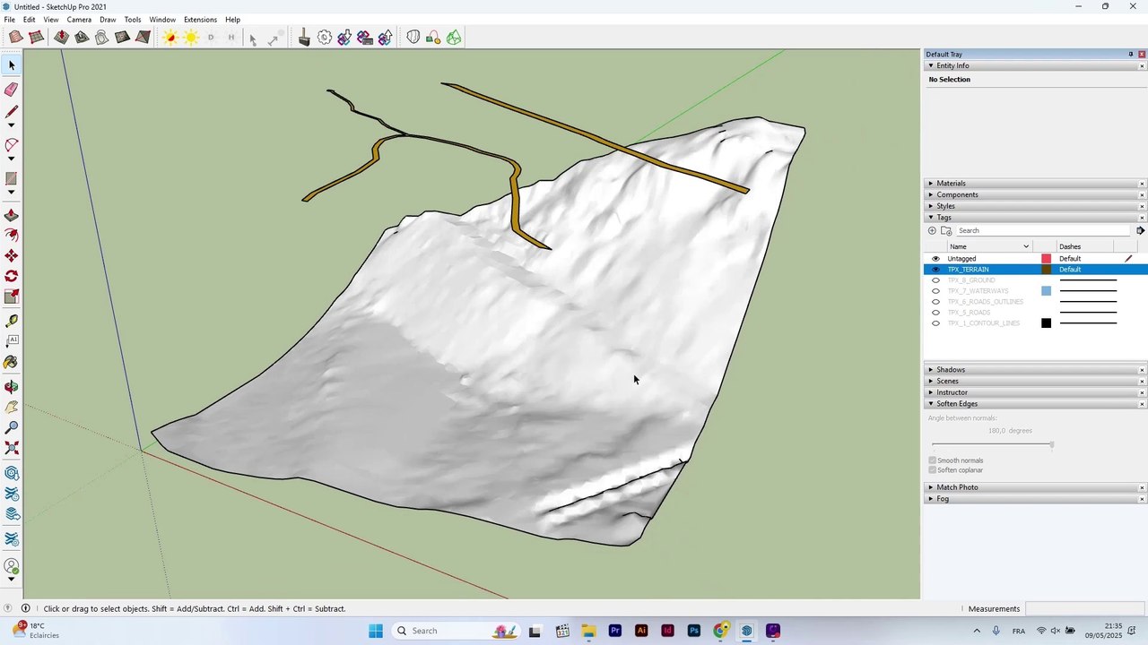Screen dimensions: 1148x645
Task: Open the Window menu
Action: [162, 20]
